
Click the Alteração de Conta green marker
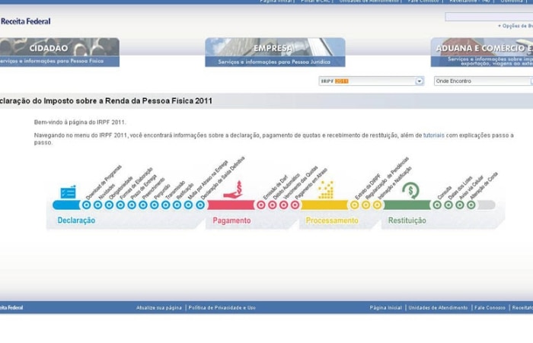[471, 205]
